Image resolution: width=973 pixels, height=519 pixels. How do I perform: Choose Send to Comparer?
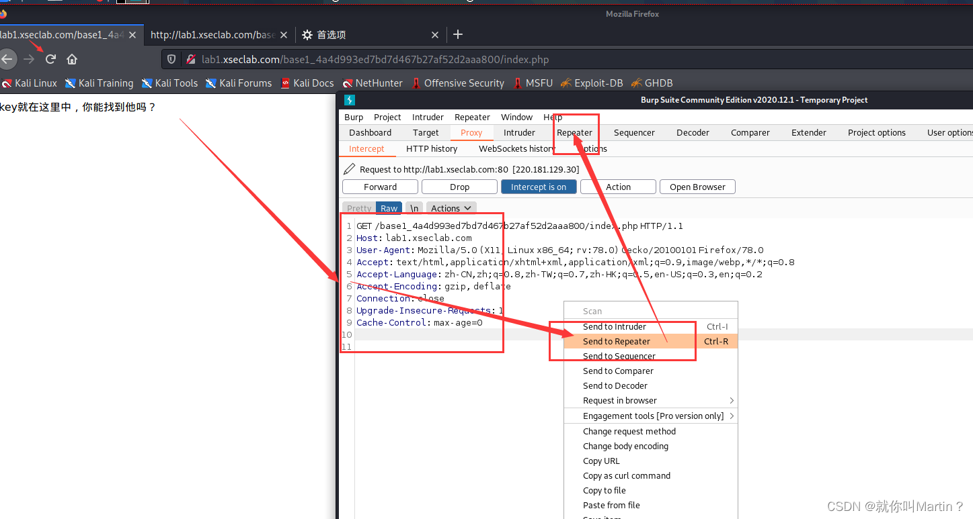click(x=651, y=371)
